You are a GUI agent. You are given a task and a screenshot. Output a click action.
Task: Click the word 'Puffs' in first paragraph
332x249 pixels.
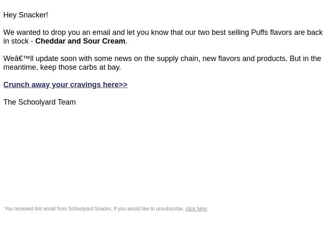[259, 32]
